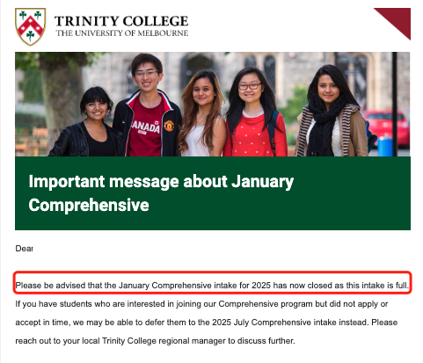The image size is (423, 363).
Task: Click the Trinity College shield crest logo
Action: (x=31, y=26)
